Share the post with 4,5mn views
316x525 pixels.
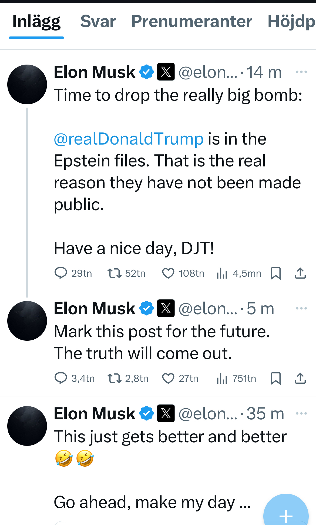(x=300, y=273)
